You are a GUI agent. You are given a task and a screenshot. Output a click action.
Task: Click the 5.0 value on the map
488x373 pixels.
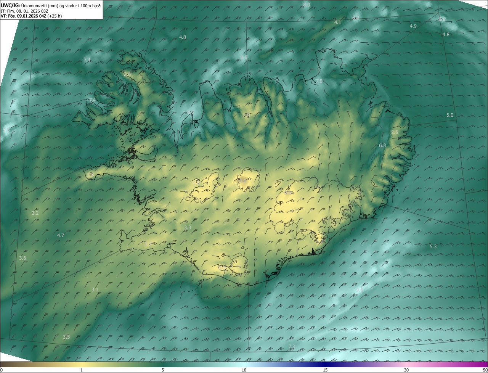(450, 115)
